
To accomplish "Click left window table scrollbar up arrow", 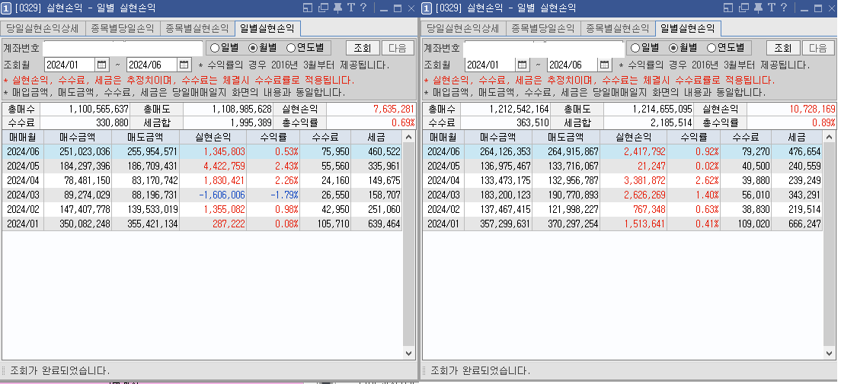I will [409, 137].
